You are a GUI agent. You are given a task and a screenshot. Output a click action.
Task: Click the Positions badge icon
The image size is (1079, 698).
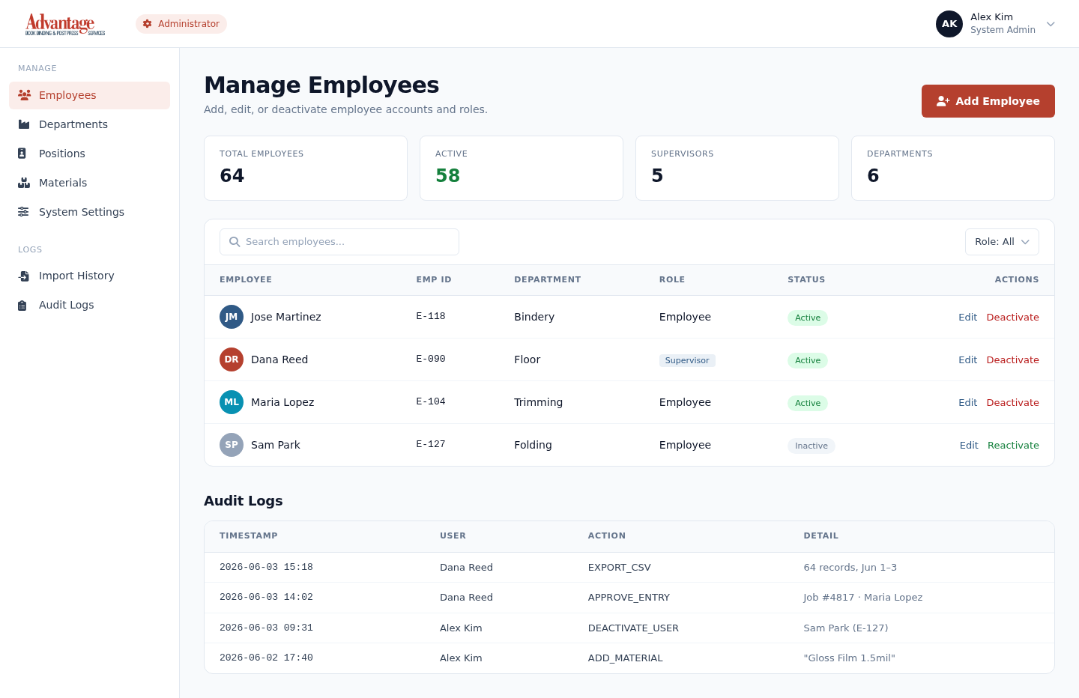[x=22, y=154]
